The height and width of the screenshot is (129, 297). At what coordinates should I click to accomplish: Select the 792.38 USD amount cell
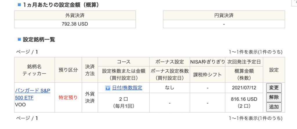coord(75,24)
